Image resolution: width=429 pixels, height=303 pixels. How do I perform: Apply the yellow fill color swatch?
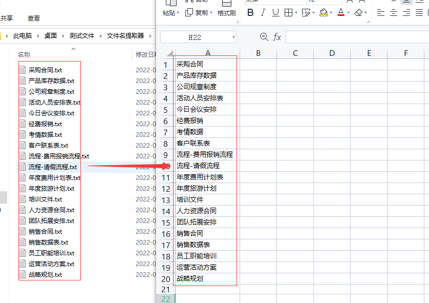(323, 13)
